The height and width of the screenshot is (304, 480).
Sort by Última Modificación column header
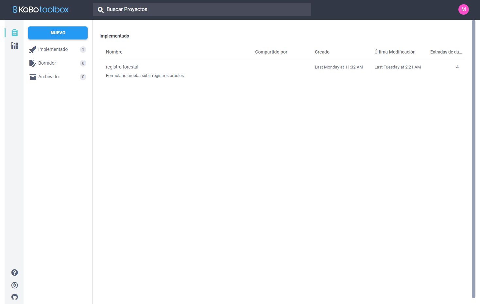click(395, 52)
